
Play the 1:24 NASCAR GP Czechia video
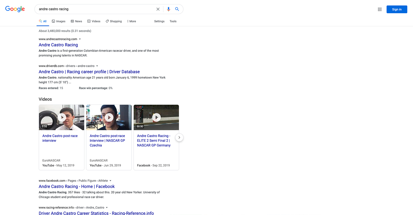[109, 117]
